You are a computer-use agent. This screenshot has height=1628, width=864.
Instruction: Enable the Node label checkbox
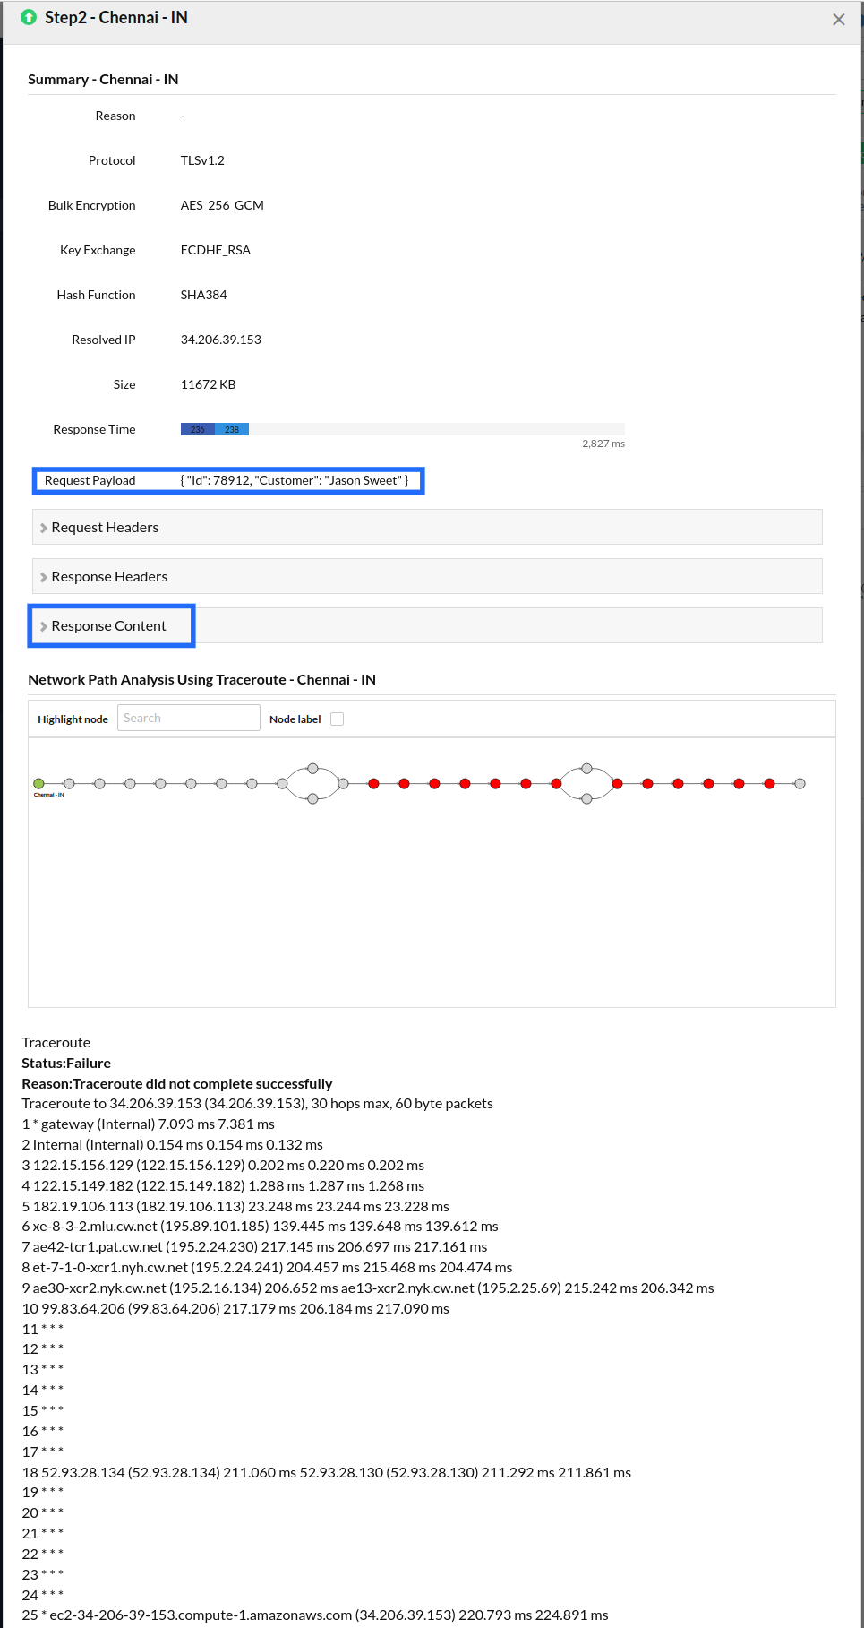tap(338, 719)
